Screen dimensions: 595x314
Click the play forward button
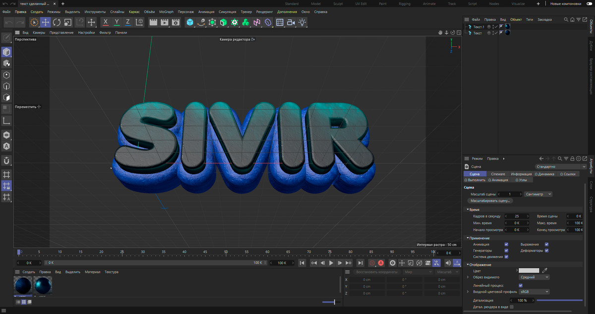(331, 263)
